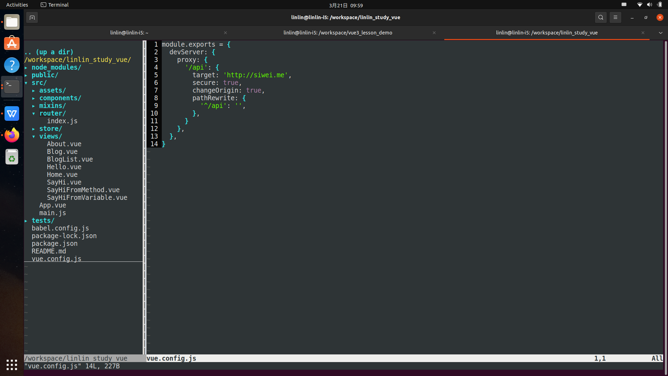Switch to the vue3_lesson_demo tab
Screen dimensions: 668x376
[337, 33]
